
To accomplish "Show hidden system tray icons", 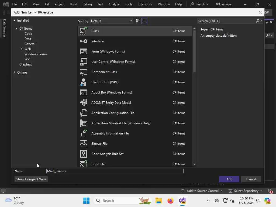I will coord(208,201).
